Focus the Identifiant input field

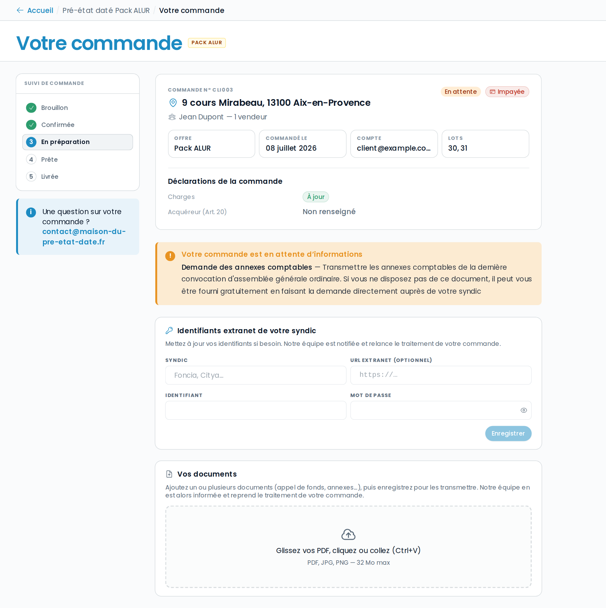[x=256, y=410]
